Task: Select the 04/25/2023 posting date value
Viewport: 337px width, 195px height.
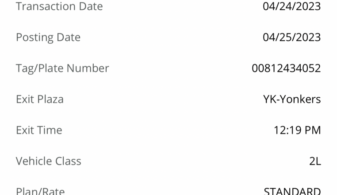Action: tap(291, 37)
